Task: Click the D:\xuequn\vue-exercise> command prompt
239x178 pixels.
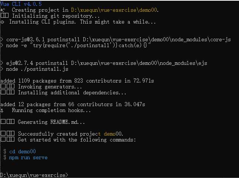Action: (x=34, y=175)
